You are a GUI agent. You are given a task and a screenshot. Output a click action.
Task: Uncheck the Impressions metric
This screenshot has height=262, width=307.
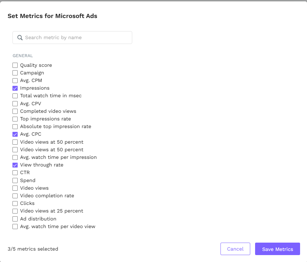click(15, 88)
